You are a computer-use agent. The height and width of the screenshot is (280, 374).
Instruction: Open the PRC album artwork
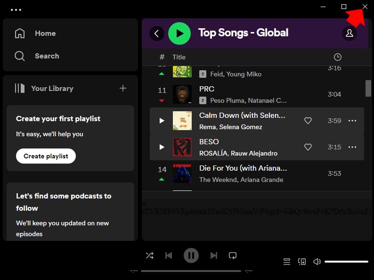182,94
